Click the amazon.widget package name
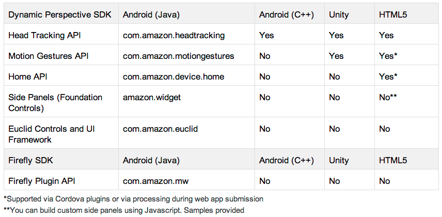Viewport: 442px width, 217px height. (152, 97)
